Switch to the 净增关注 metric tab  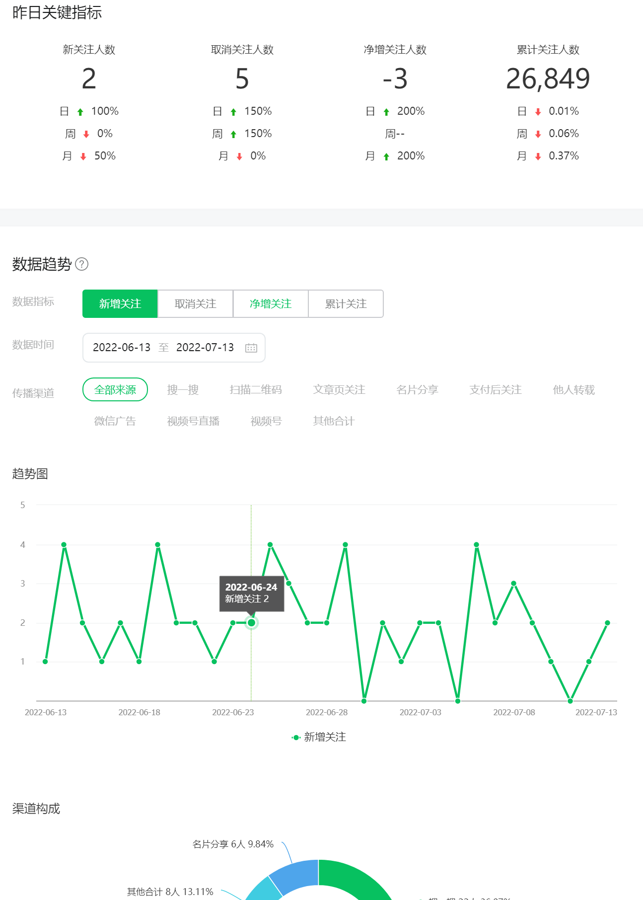tap(271, 304)
